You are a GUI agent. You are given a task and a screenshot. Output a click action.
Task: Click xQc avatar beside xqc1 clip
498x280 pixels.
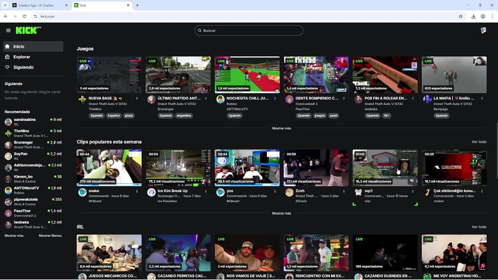click(358, 192)
